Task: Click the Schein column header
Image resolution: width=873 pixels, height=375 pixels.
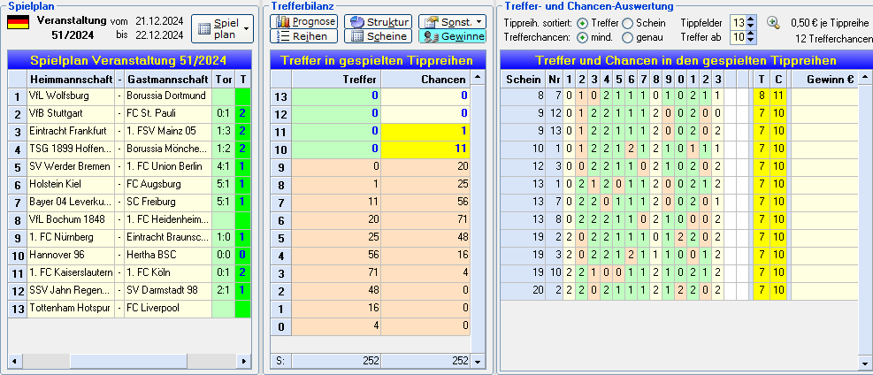Action: 523,79
